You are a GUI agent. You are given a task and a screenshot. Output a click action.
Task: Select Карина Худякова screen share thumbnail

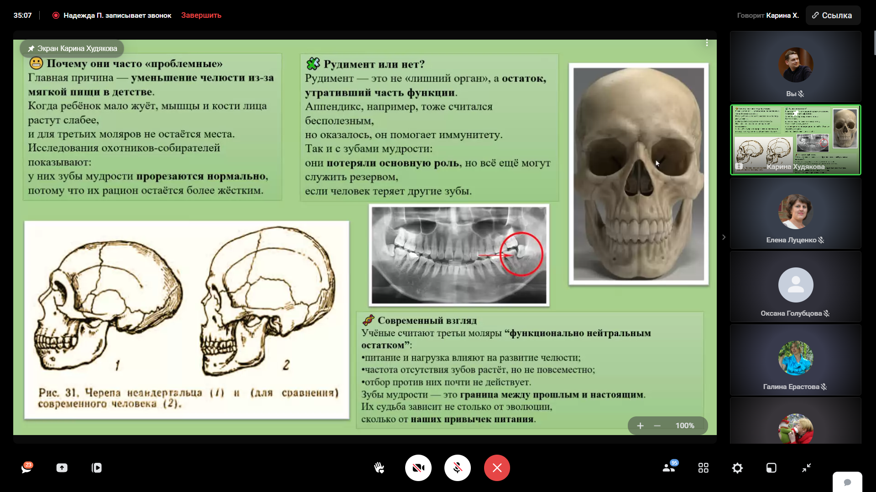click(795, 140)
